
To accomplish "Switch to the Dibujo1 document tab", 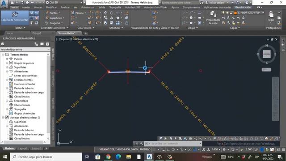I will pos(37,34).
